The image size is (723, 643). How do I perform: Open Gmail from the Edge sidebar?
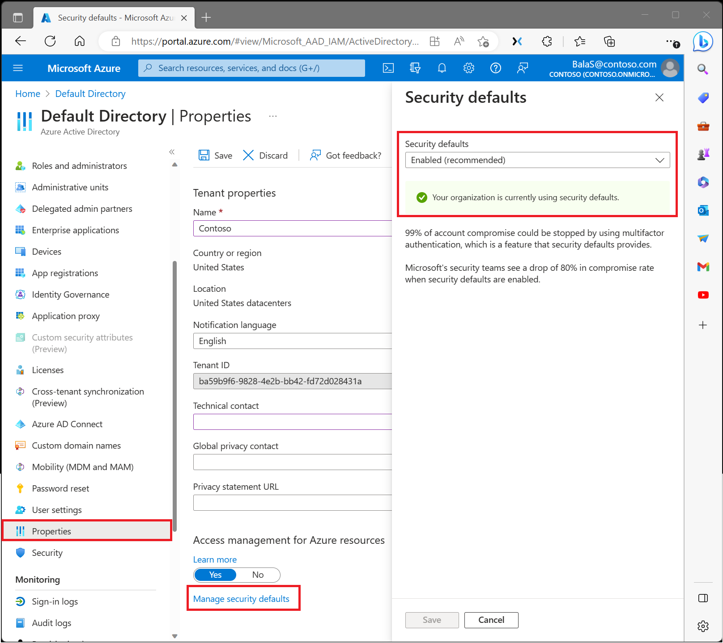703,267
